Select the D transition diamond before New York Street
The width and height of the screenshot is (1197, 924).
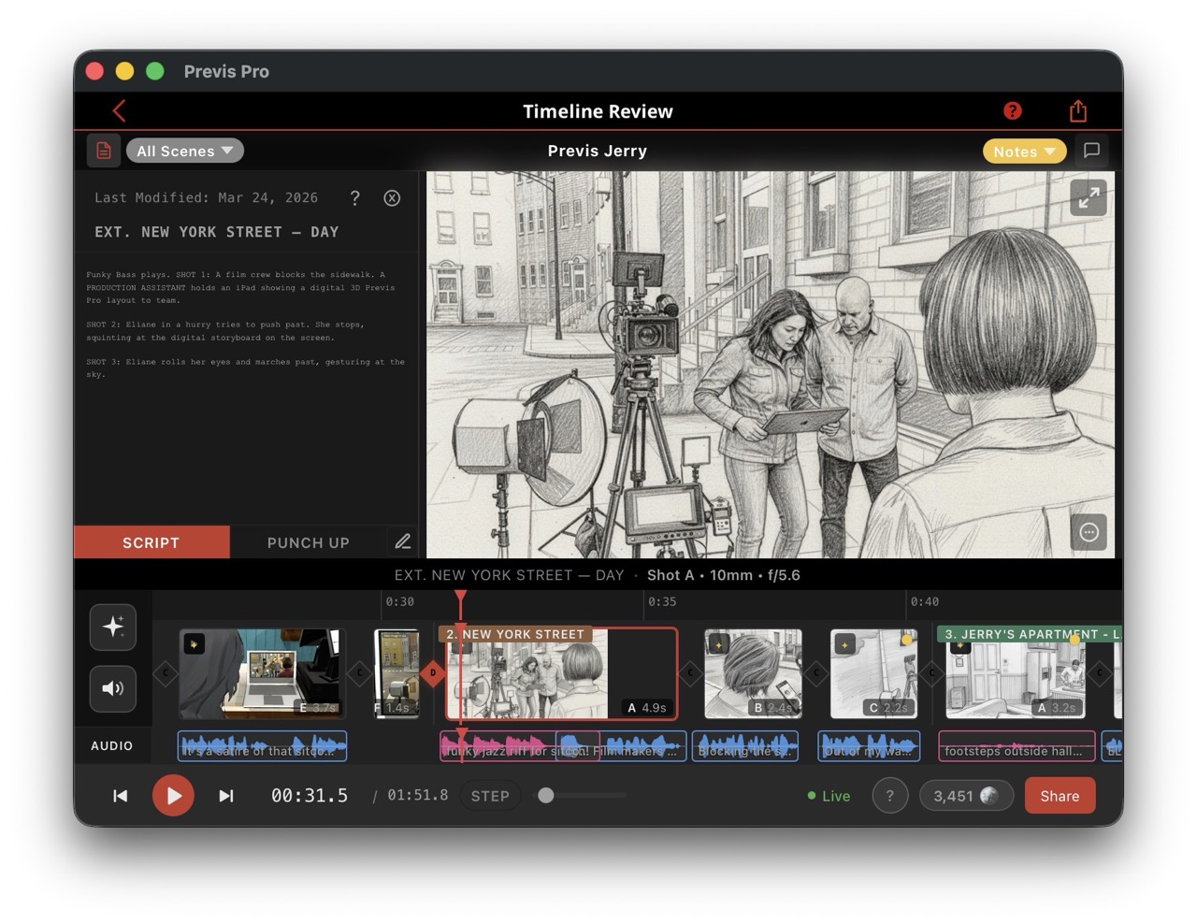pyautogui.click(x=433, y=671)
